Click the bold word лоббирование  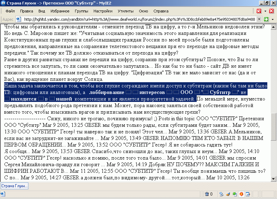point(107,92)
